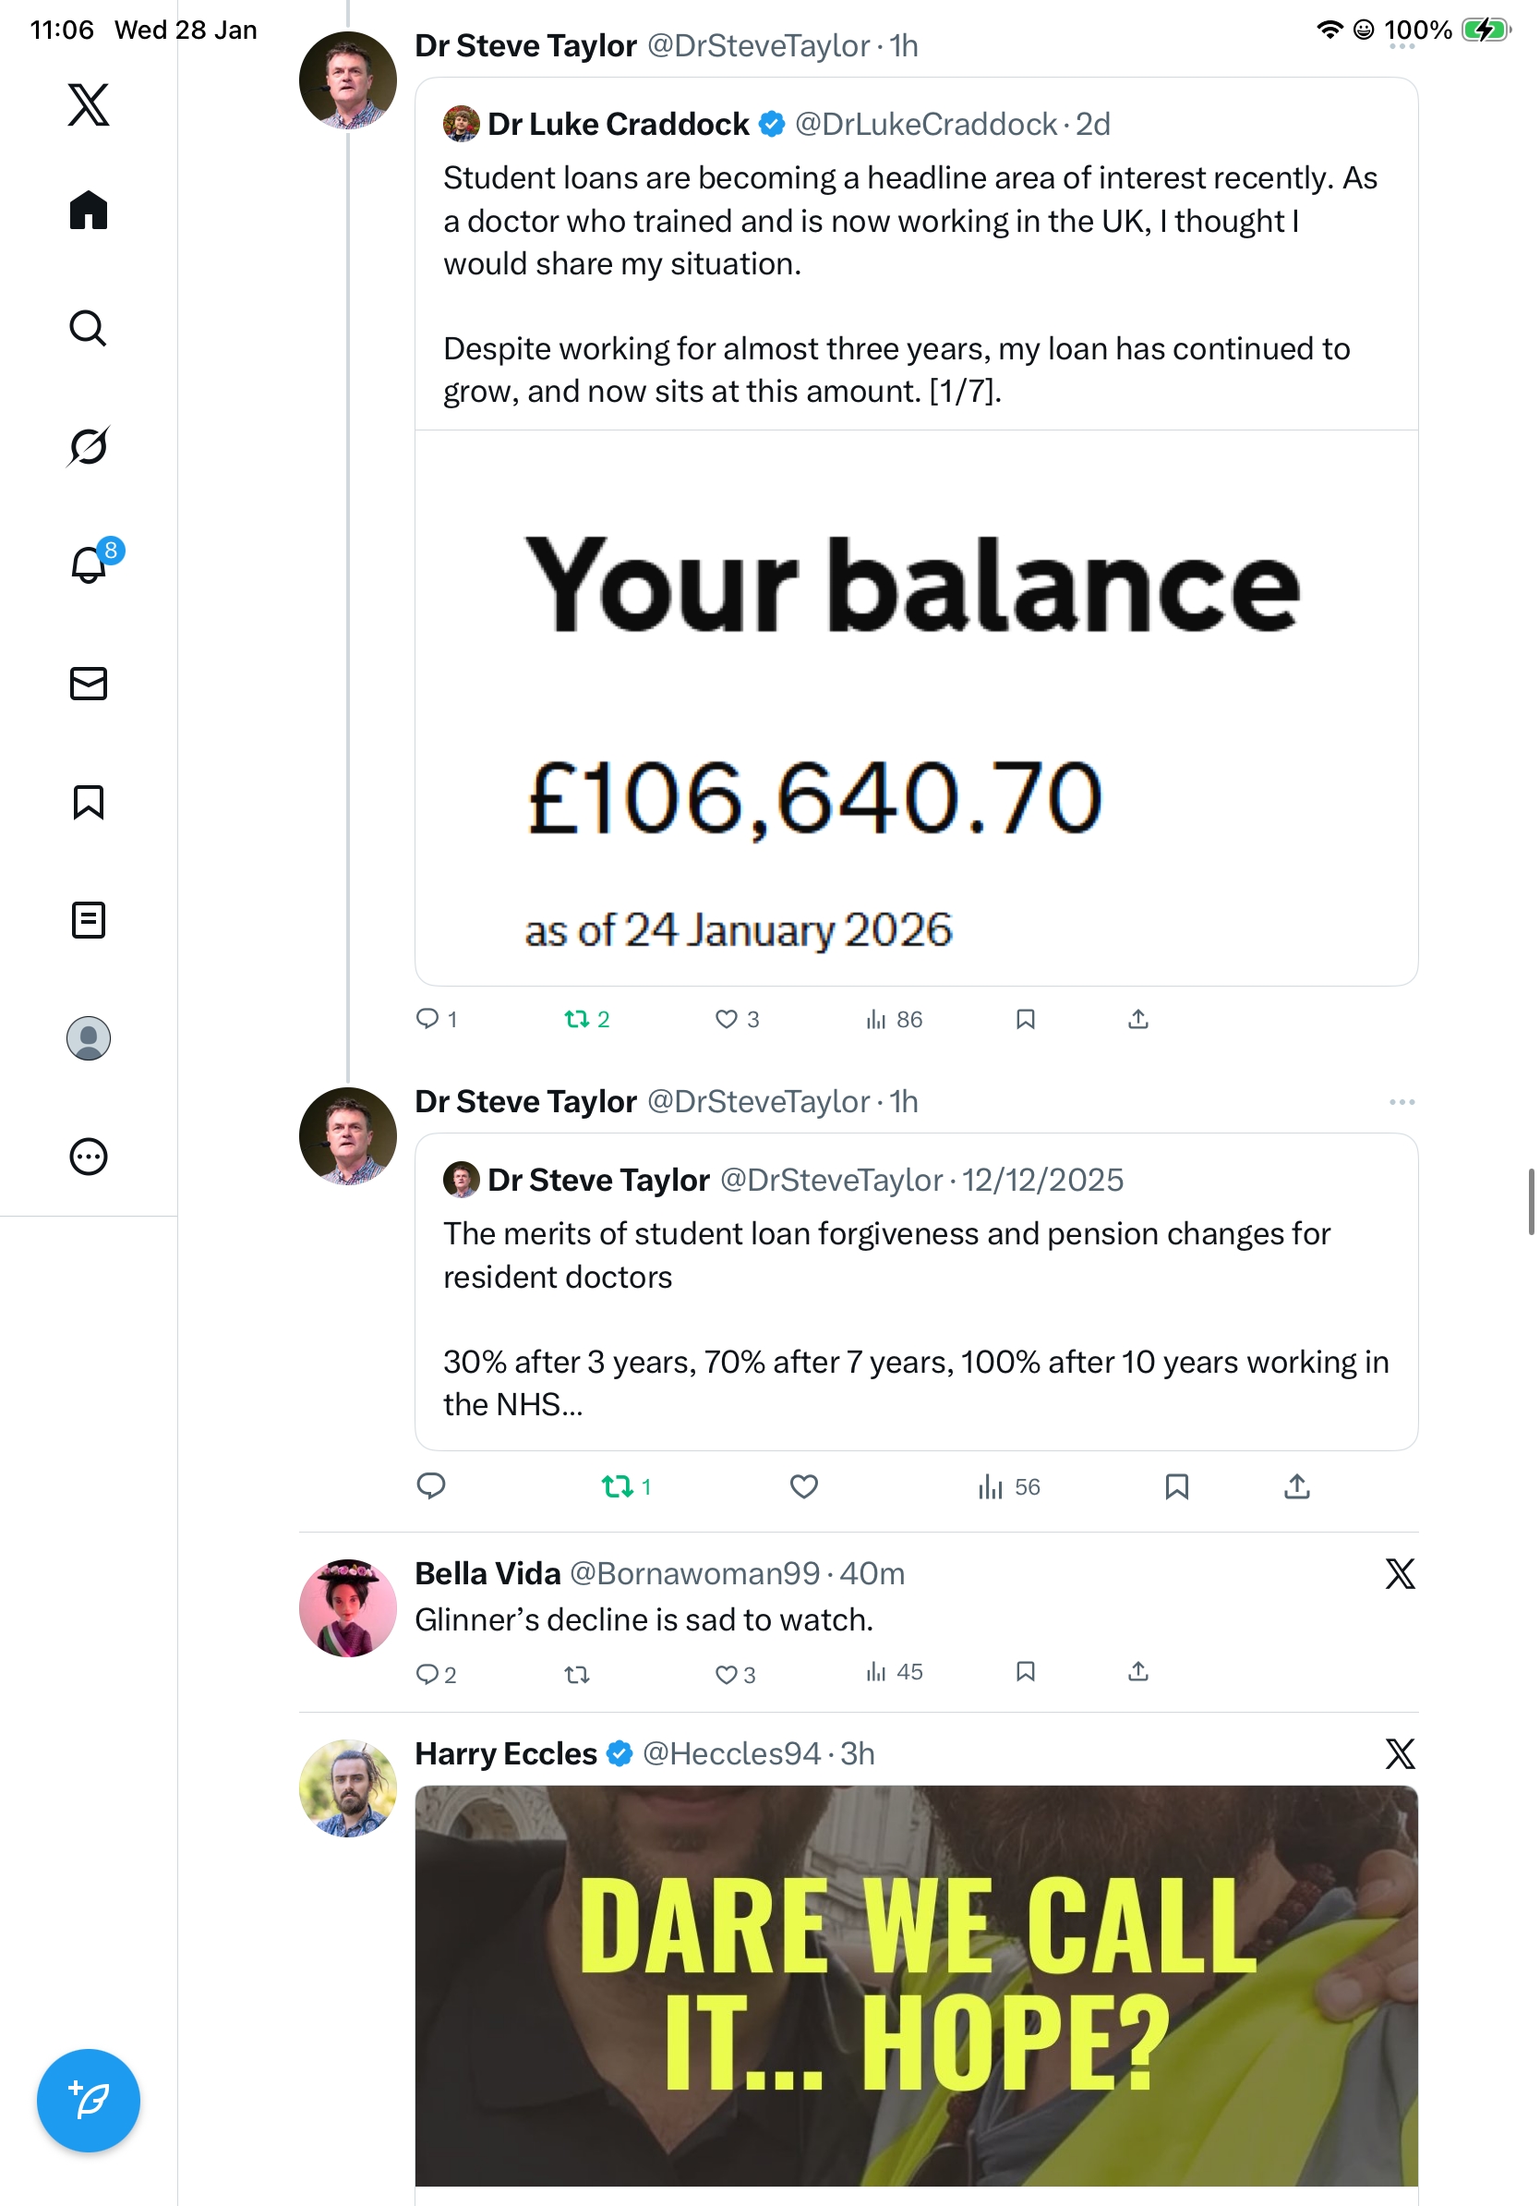
Task: Like Bella Vida's post
Action: pos(727,1675)
